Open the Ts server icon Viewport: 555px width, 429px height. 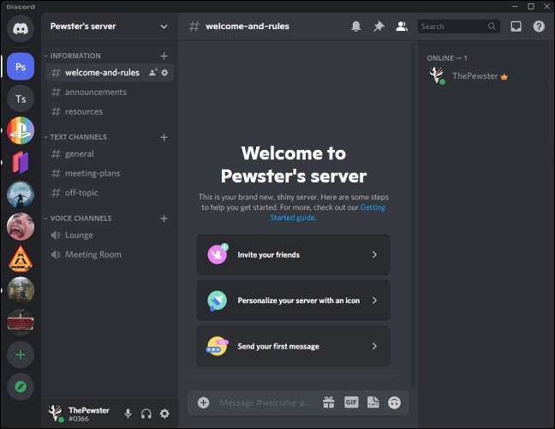(21, 98)
